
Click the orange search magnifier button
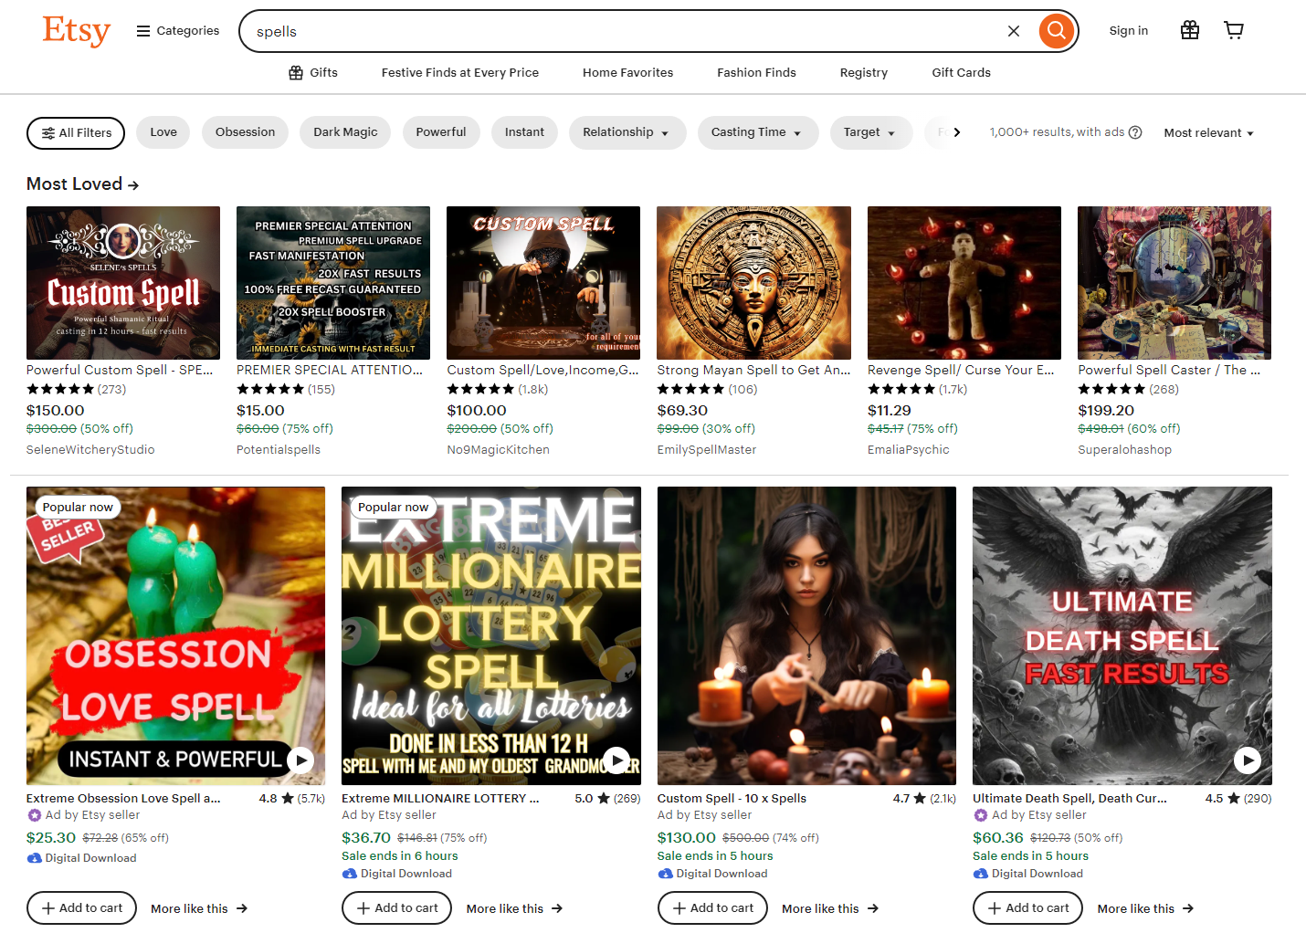click(x=1056, y=31)
